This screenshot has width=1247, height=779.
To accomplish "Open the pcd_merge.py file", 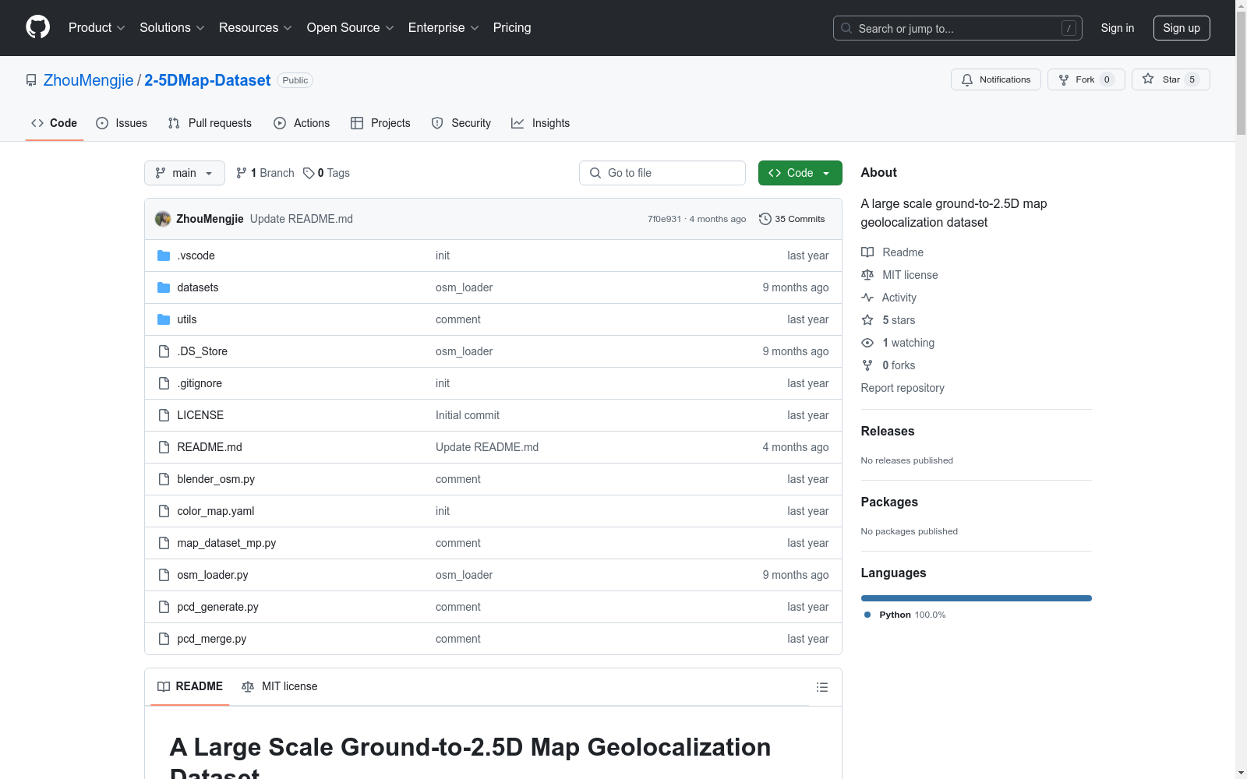I will (x=212, y=639).
